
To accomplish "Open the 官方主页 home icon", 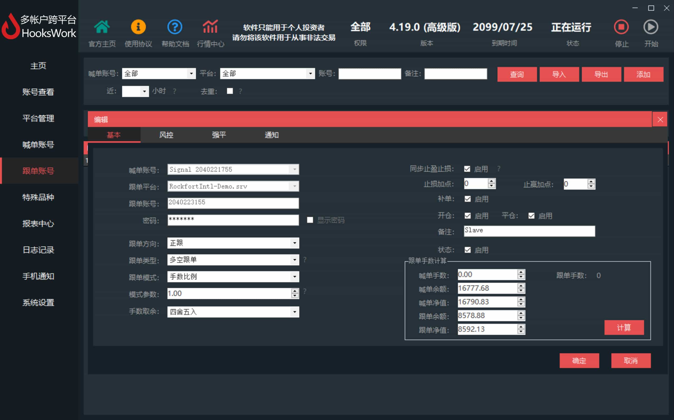I will (x=102, y=27).
